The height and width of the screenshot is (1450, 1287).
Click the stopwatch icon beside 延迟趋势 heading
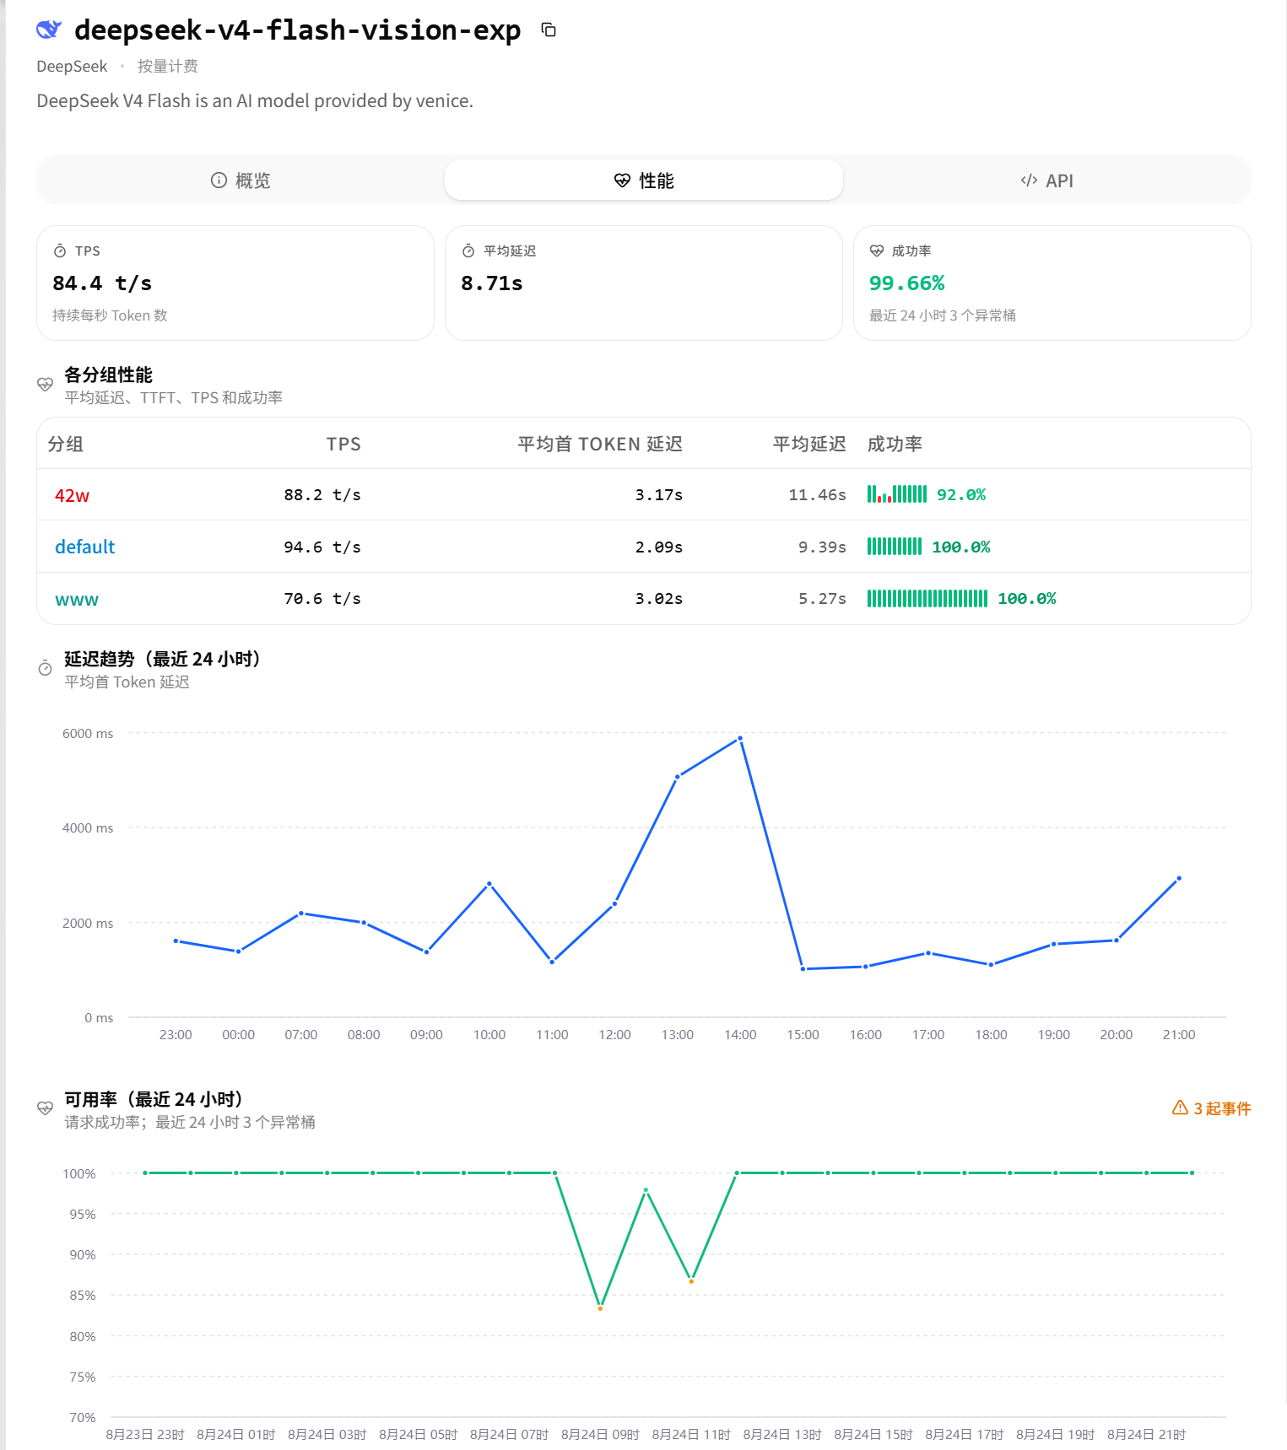pyautogui.click(x=46, y=669)
